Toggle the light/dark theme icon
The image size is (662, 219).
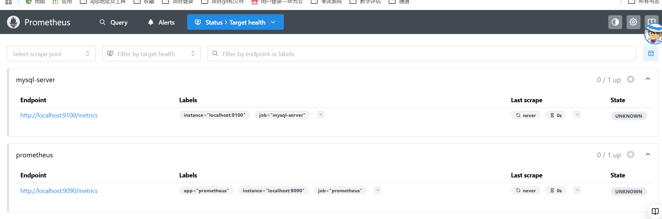[615, 22]
